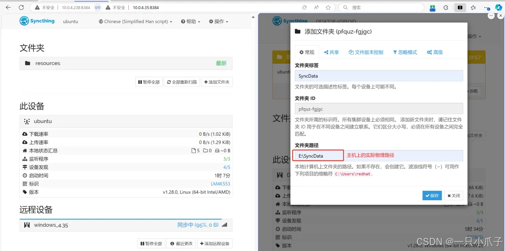Toggle the split screen toolbar button
This screenshot has height=251, width=505.
point(460,8)
